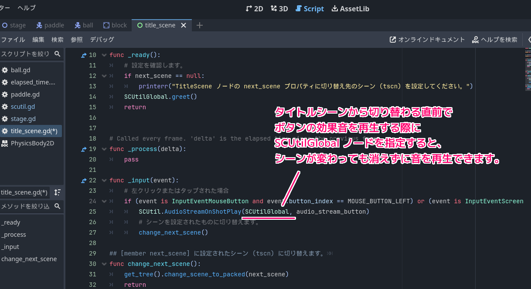Viewport: 531px width, 289px height.
Task: Collapse the if next_scene fold arrow
Action: pyautogui.click(x=104, y=76)
